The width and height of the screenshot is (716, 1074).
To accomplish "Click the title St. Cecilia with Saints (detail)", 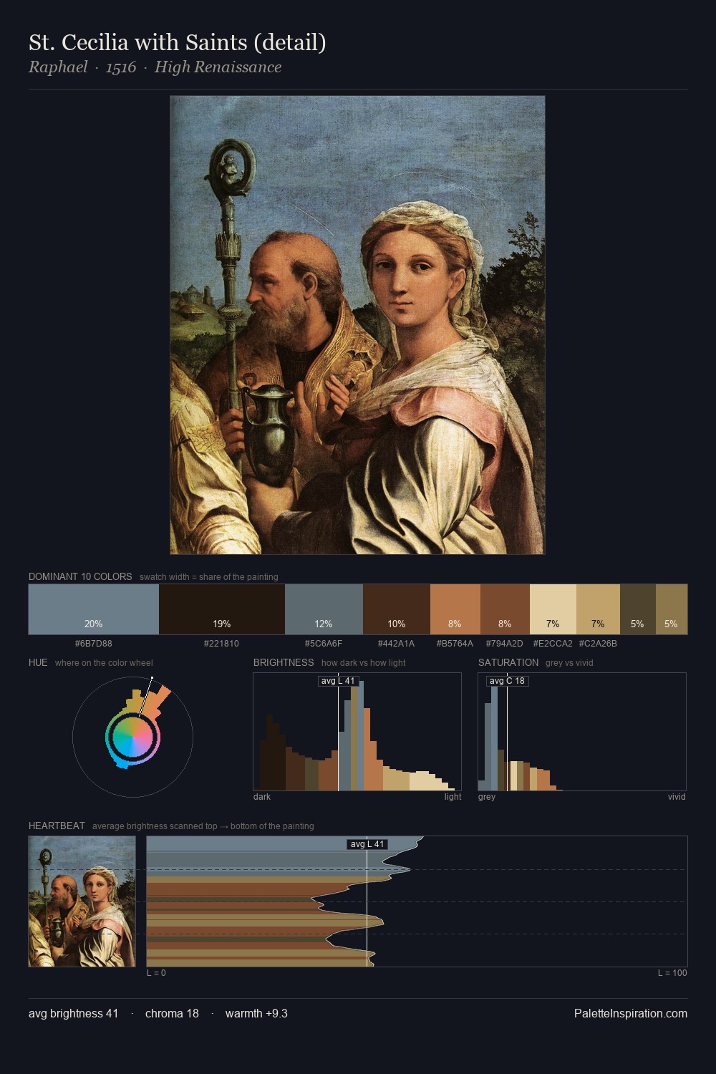I will (178, 42).
